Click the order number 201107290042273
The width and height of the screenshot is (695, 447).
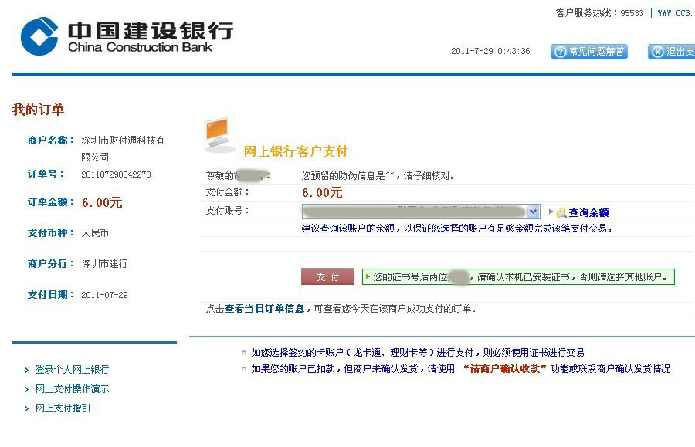[116, 174]
